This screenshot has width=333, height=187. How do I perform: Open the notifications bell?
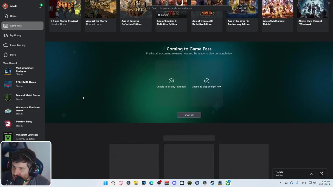40,6
